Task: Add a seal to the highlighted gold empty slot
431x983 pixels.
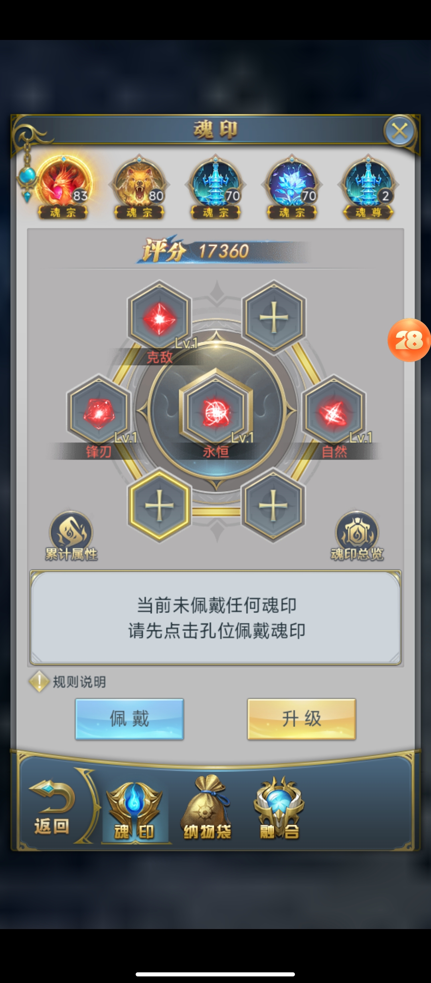Action: [159, 505]
